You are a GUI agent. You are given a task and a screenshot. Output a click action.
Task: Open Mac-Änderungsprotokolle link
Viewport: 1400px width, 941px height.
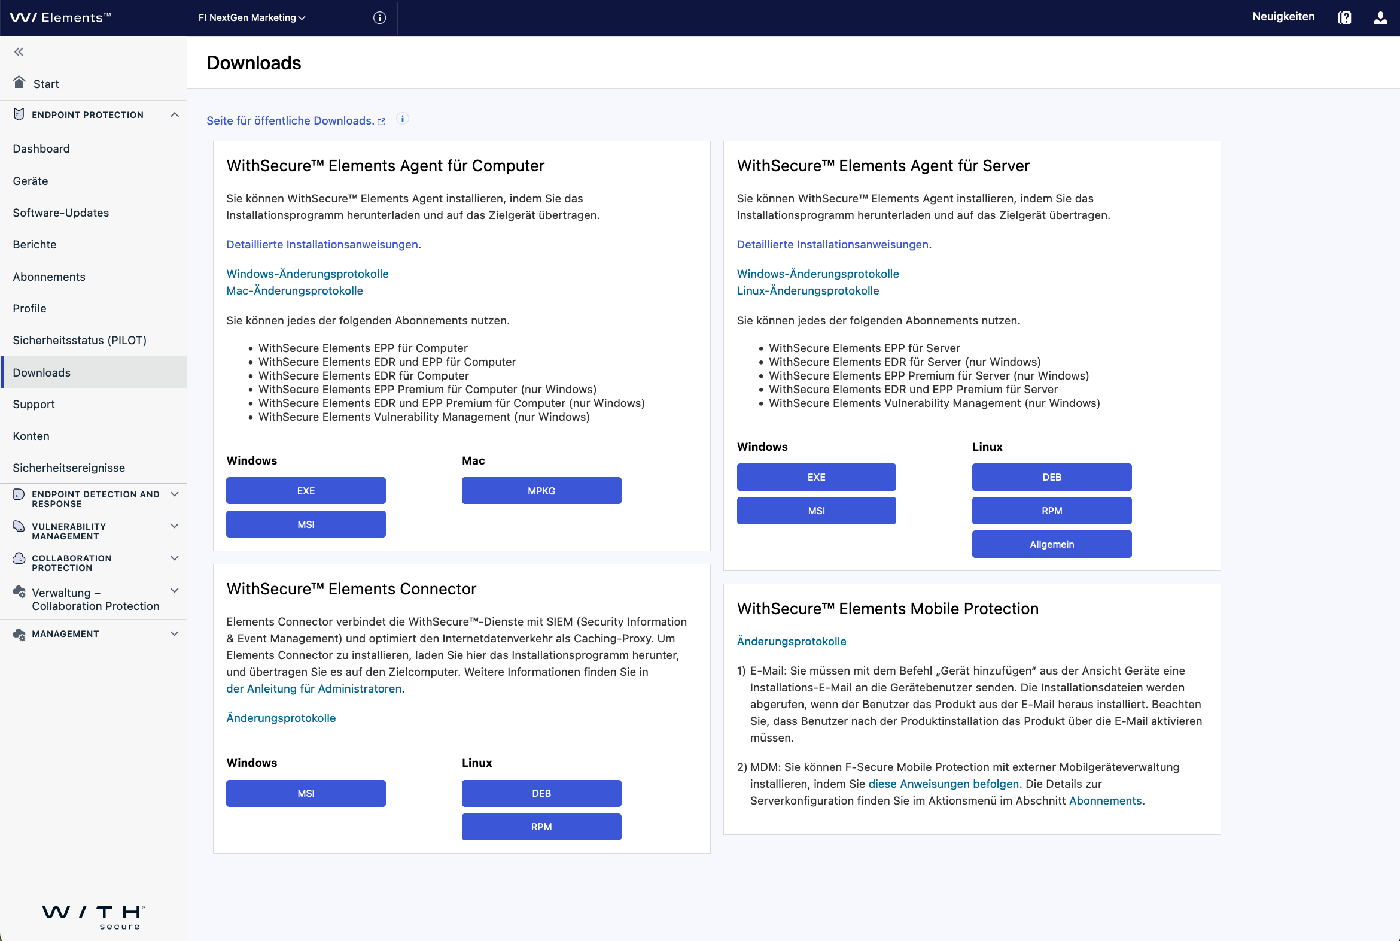click(294, 290)
